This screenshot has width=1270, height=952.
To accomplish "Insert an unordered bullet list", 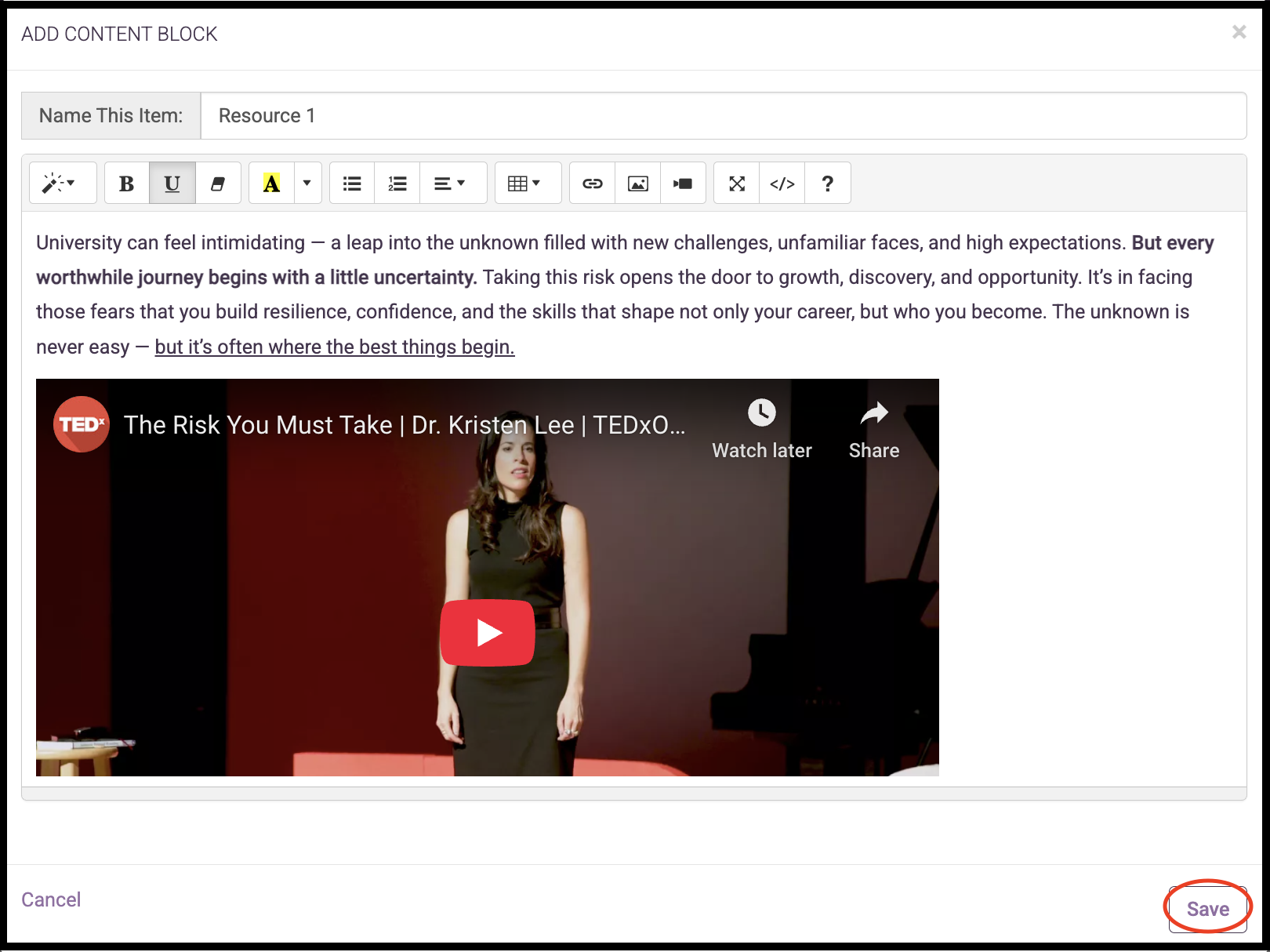I will pyautogui.click(x=352, y=183).
